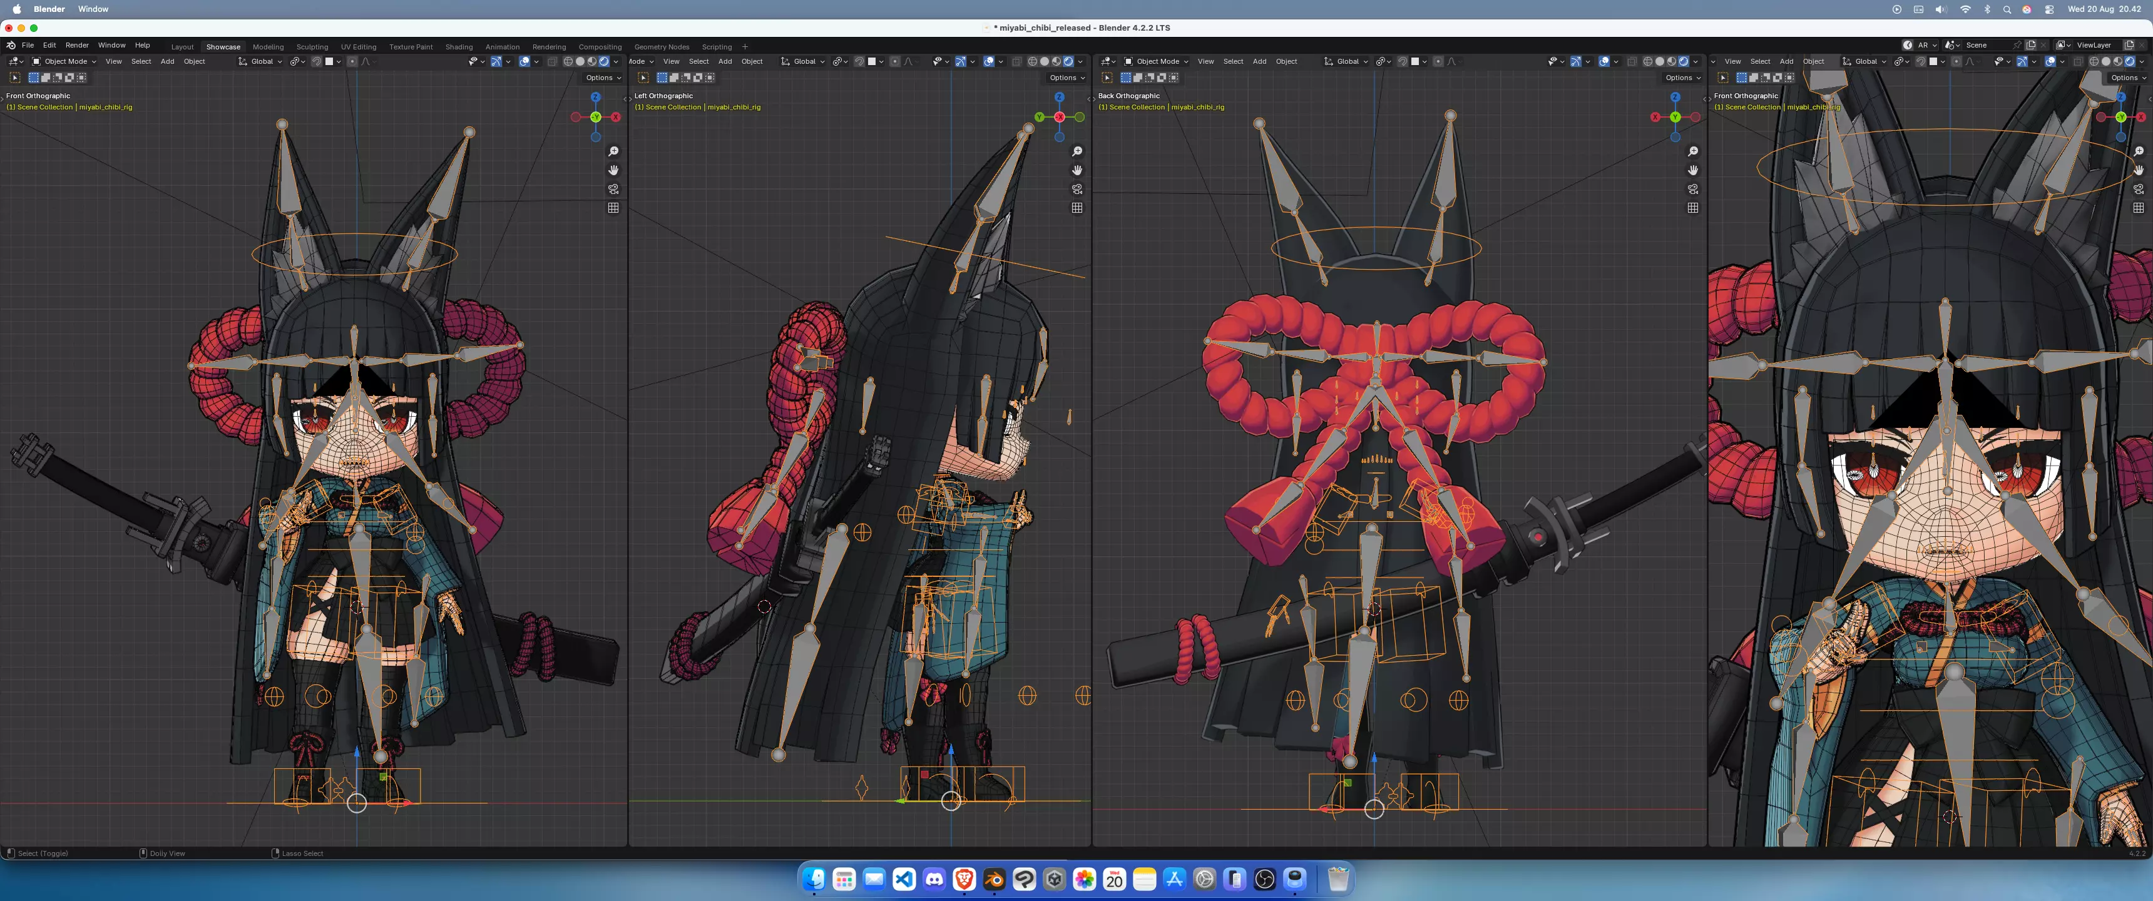
Task: Choose 'Subtract selection' mode icon in first viewport
Action: [x=58, y=78]
